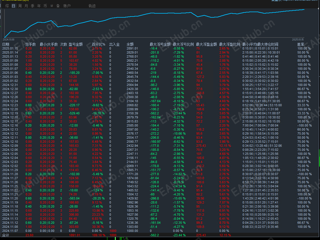Select the 币 currency tab

[45, 6]
